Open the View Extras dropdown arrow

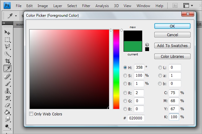tap(192, 6)
